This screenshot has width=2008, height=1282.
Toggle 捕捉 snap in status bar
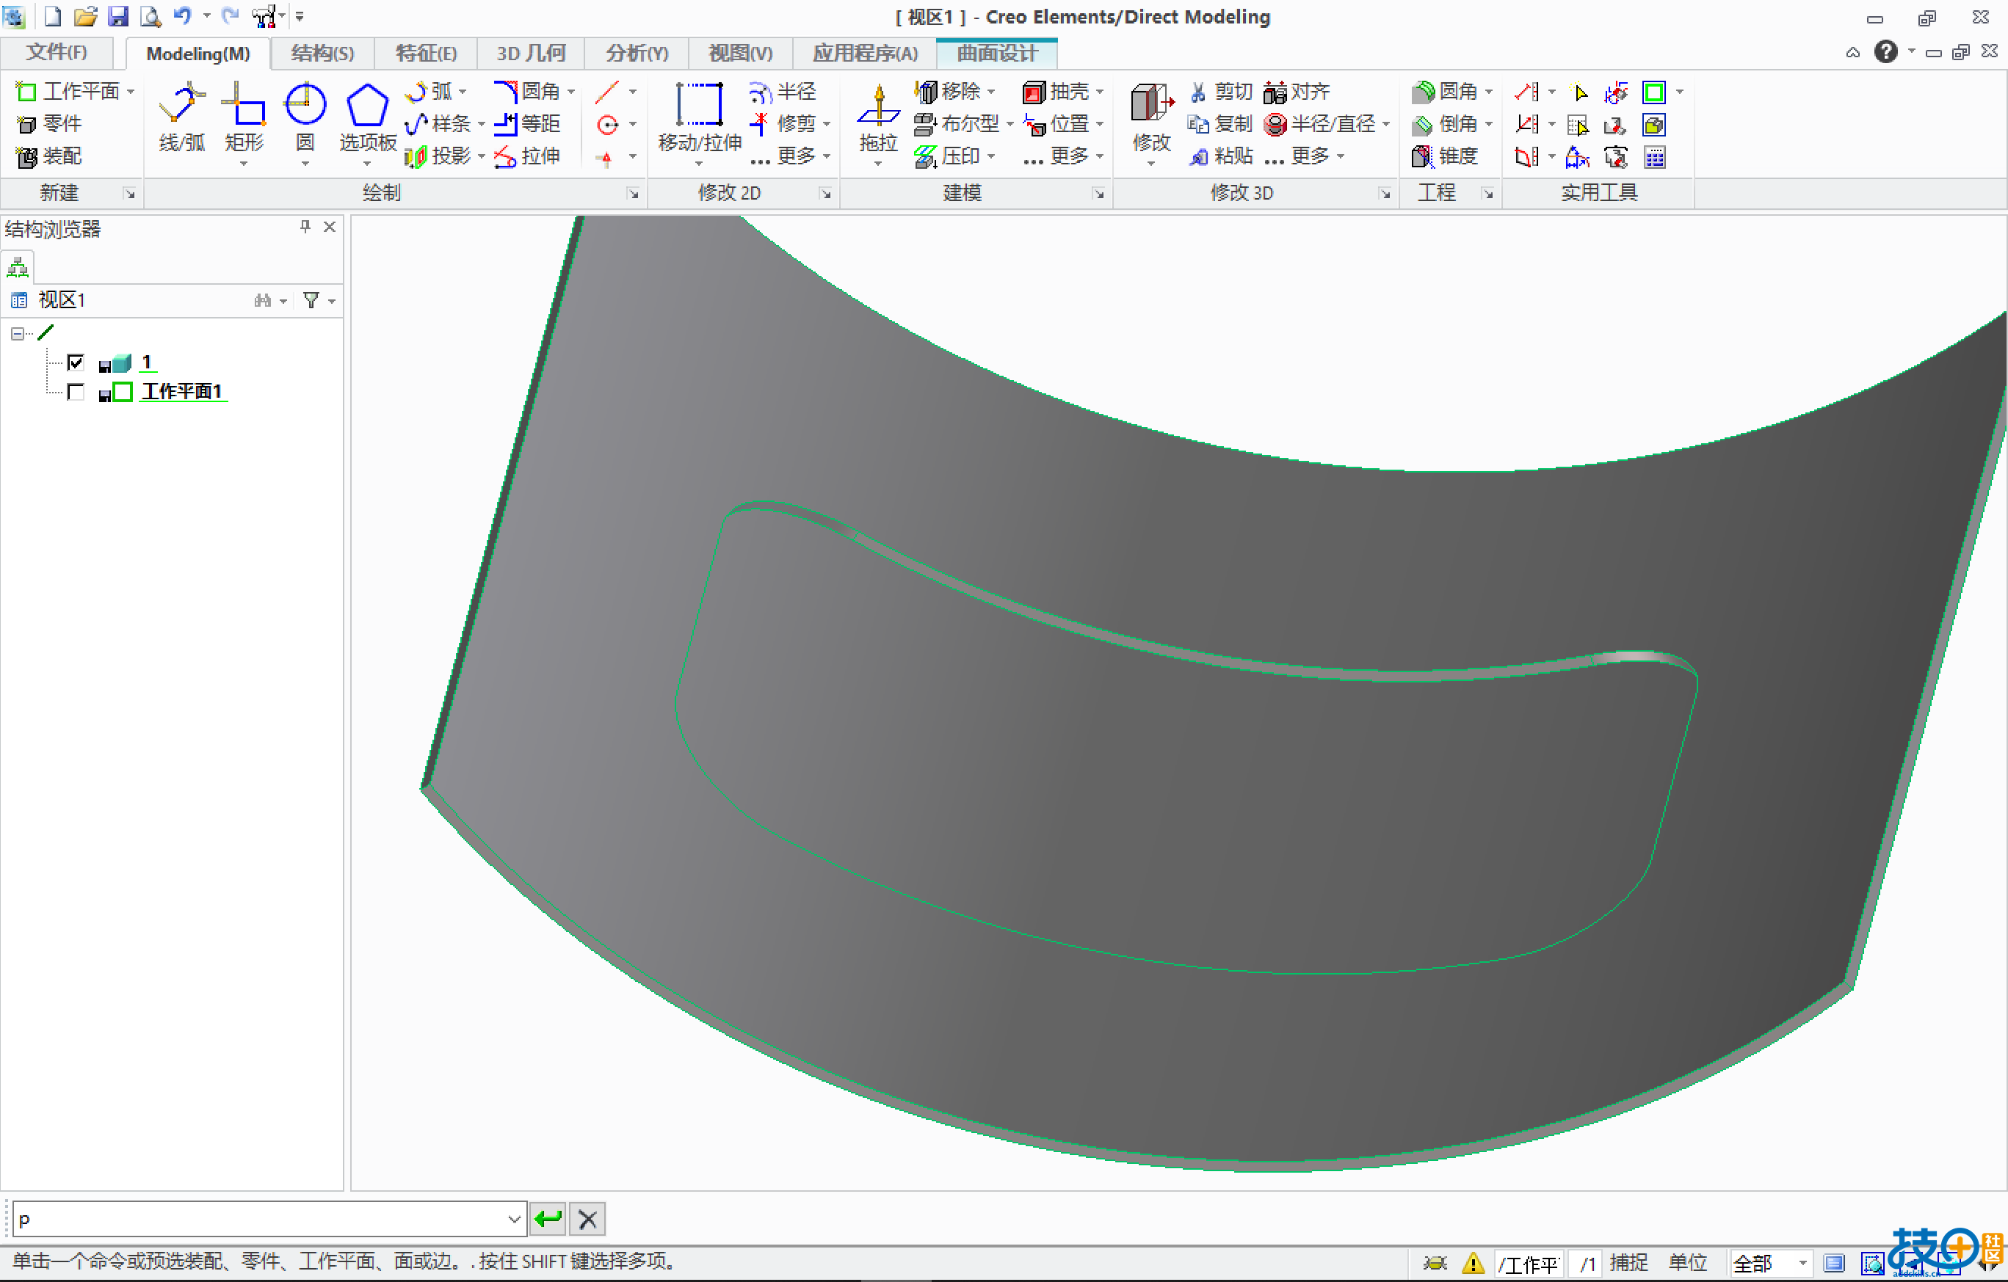click(1628, 1263)
